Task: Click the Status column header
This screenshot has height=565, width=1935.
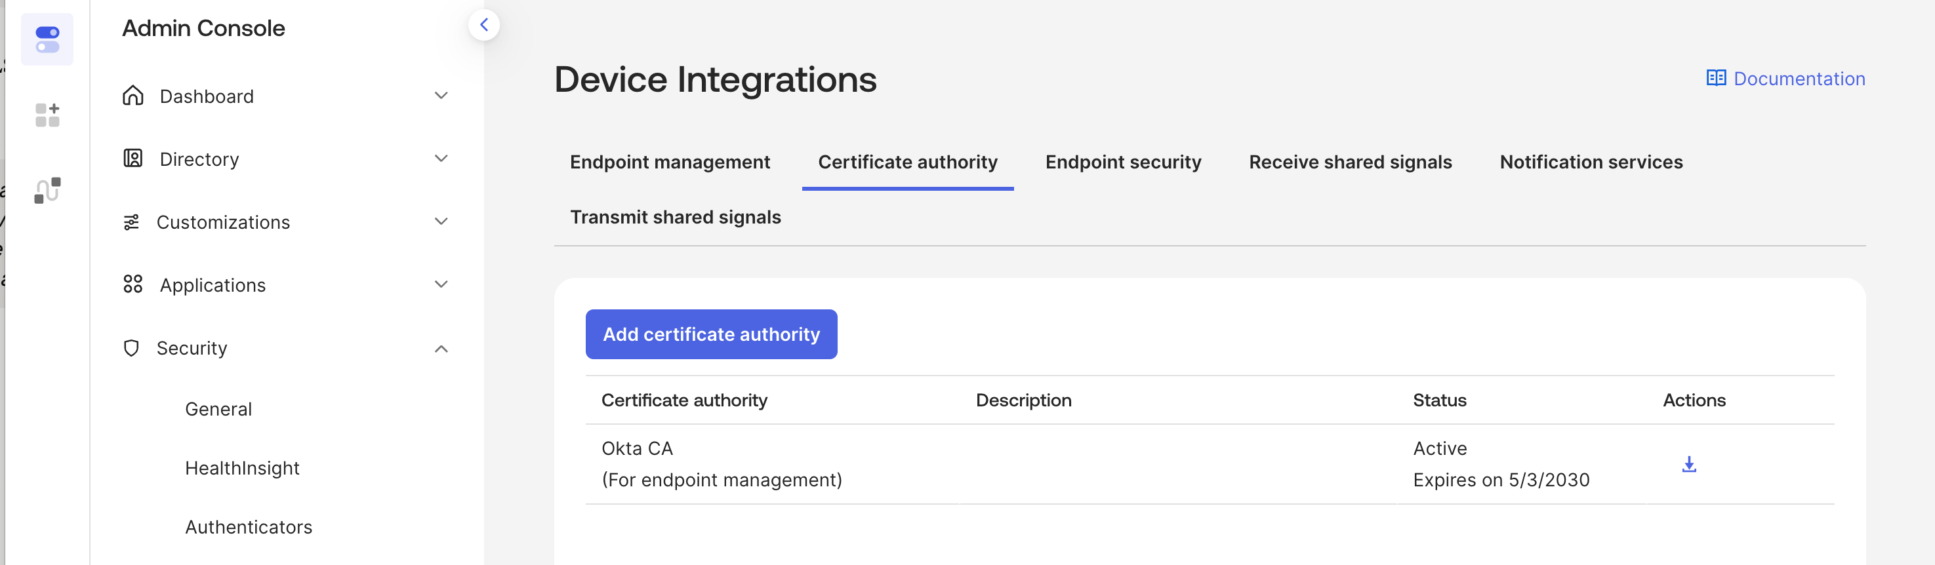Action: pyautogui.click(x=1439, y=400)
